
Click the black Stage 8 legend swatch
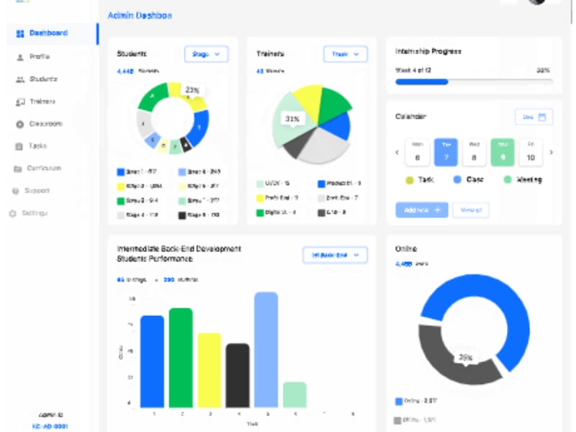(182, 215)
